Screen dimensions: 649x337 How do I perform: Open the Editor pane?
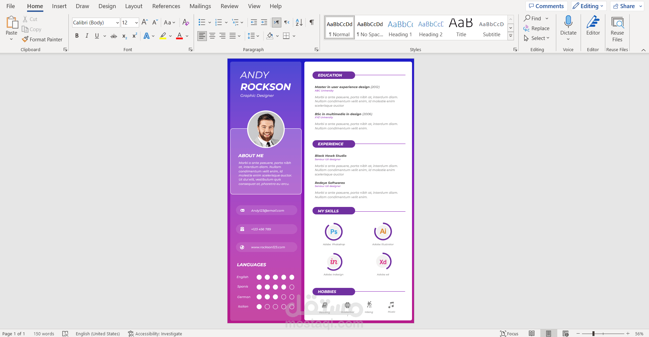pos(593,27)
